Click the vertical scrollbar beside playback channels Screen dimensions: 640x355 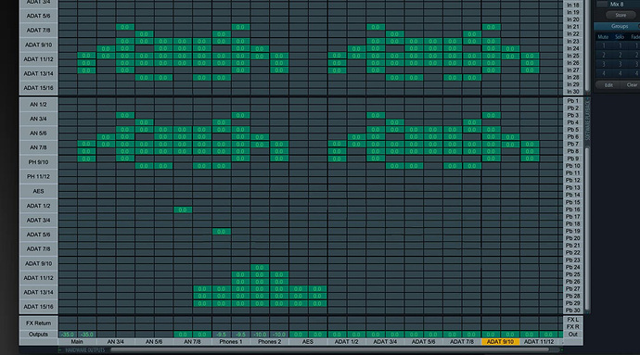click(x=587, y=229)
